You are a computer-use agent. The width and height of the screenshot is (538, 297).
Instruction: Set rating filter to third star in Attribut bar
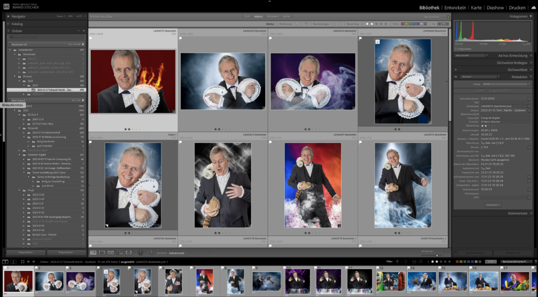point(376,24)
